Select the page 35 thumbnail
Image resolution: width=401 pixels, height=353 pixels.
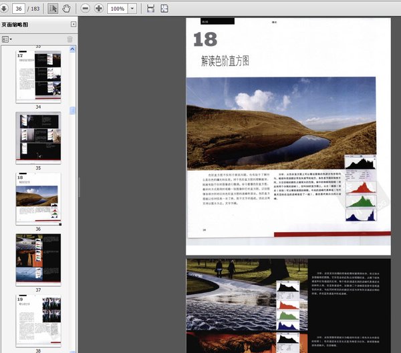click(38, 137)
